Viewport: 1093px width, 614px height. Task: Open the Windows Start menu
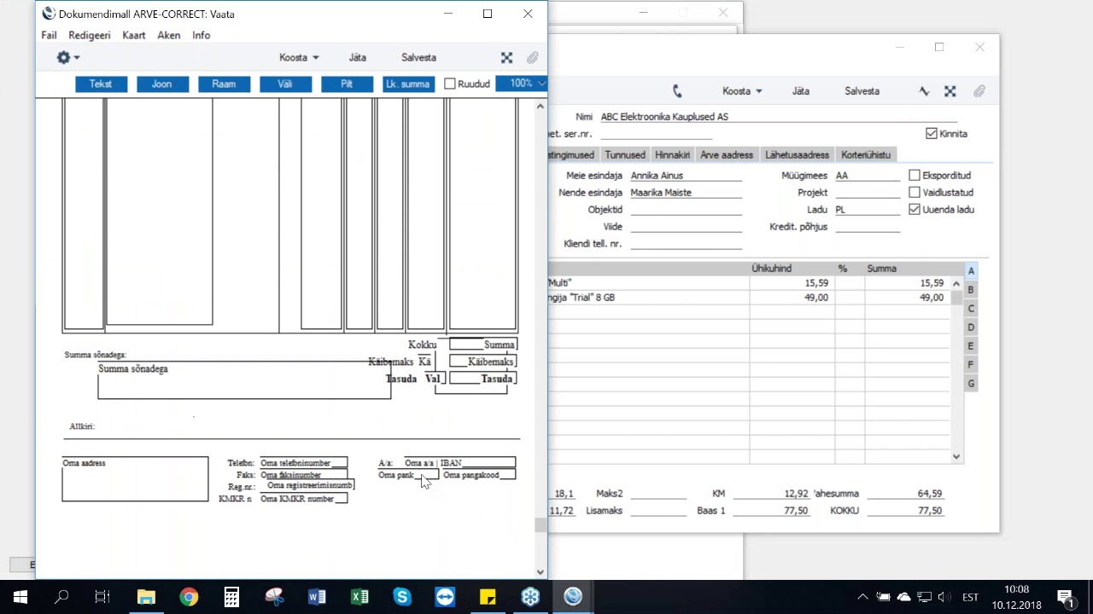20,597
